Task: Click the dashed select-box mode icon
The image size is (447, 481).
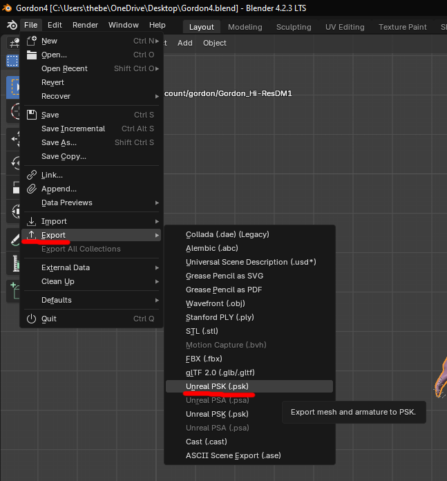Action: pos(13,61)
